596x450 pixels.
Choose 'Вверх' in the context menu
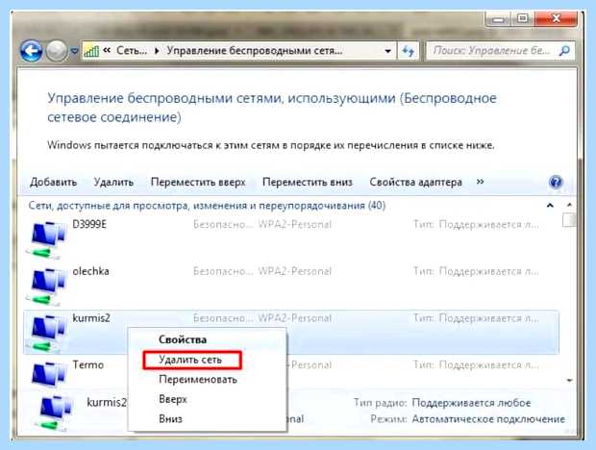(x=173, y=399)
